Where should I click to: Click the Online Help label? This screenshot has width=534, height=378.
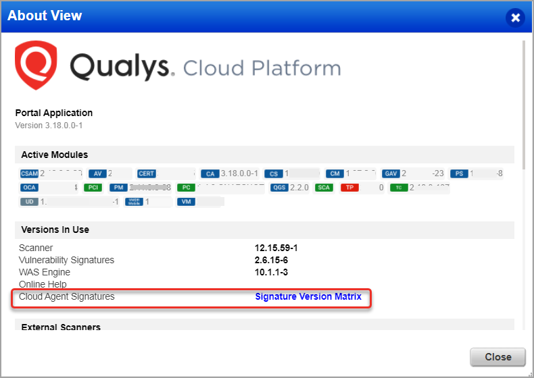coord(43,284)
